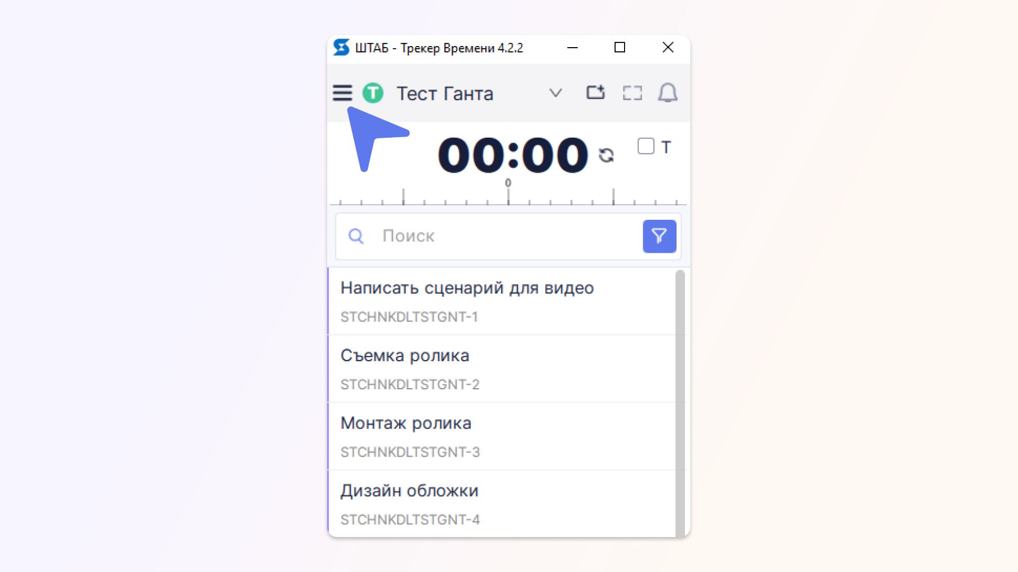
Task: Select task Монтаж ролика
Action: point(502,436)
